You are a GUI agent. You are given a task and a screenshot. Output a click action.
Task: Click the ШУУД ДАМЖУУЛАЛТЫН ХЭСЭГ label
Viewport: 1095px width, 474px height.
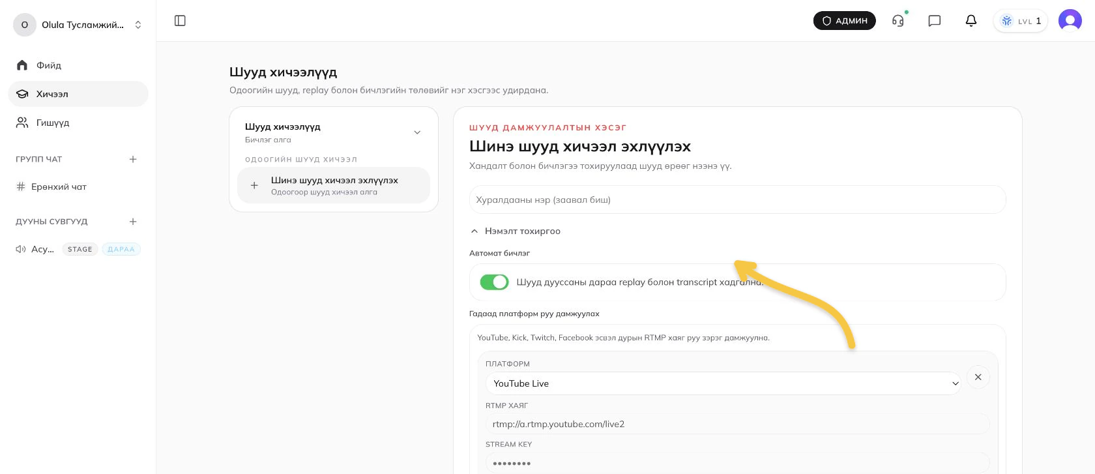[x=548, y=128]
